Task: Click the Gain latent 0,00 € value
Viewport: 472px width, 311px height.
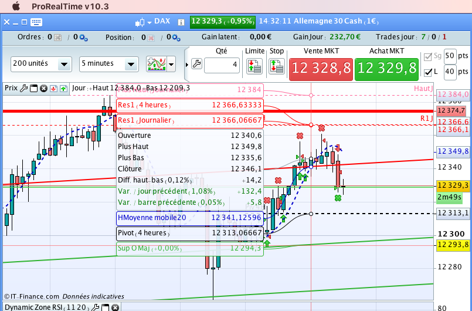Action: point(260,37)
